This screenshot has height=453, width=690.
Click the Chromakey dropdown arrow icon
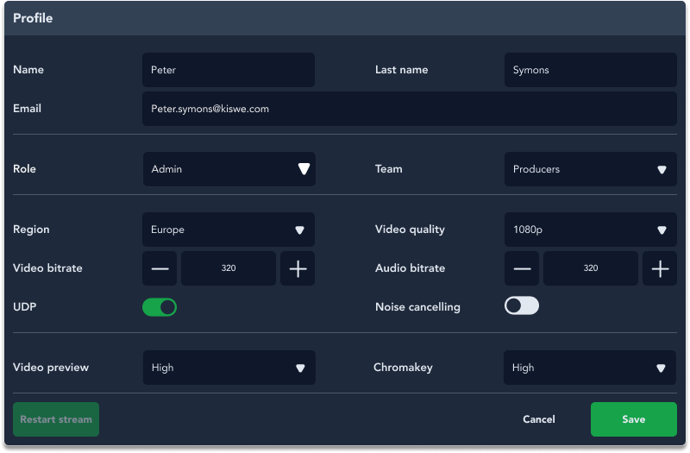click(661, 368)
